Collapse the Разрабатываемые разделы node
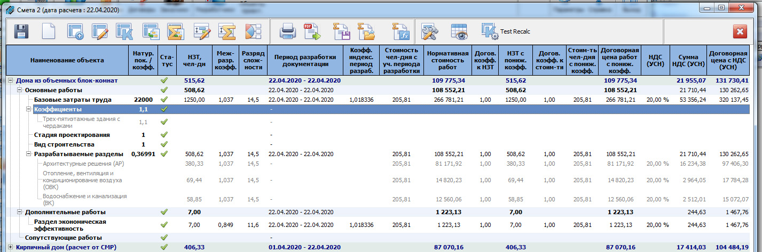 [x=29, y=154]
